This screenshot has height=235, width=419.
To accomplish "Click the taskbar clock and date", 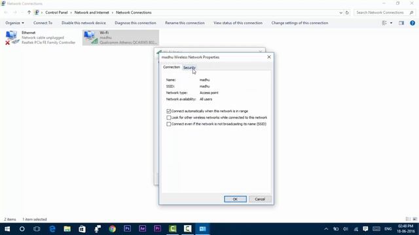I will (x=406, y=229).
